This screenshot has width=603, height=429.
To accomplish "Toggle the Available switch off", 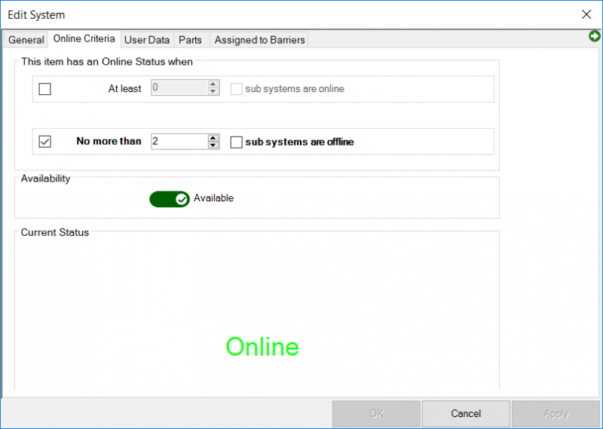I will (170, 199).
